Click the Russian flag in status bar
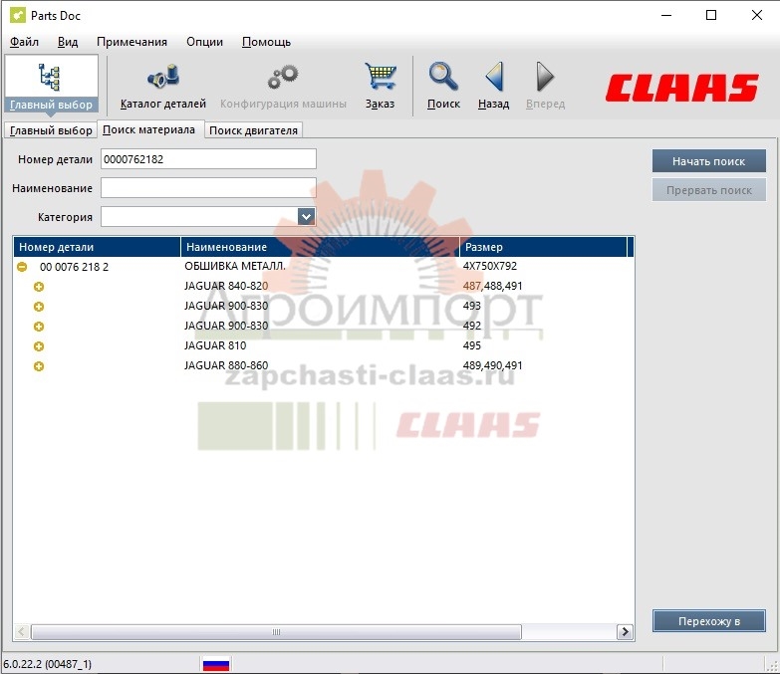 pyautogui.click(x=216, y=664)
